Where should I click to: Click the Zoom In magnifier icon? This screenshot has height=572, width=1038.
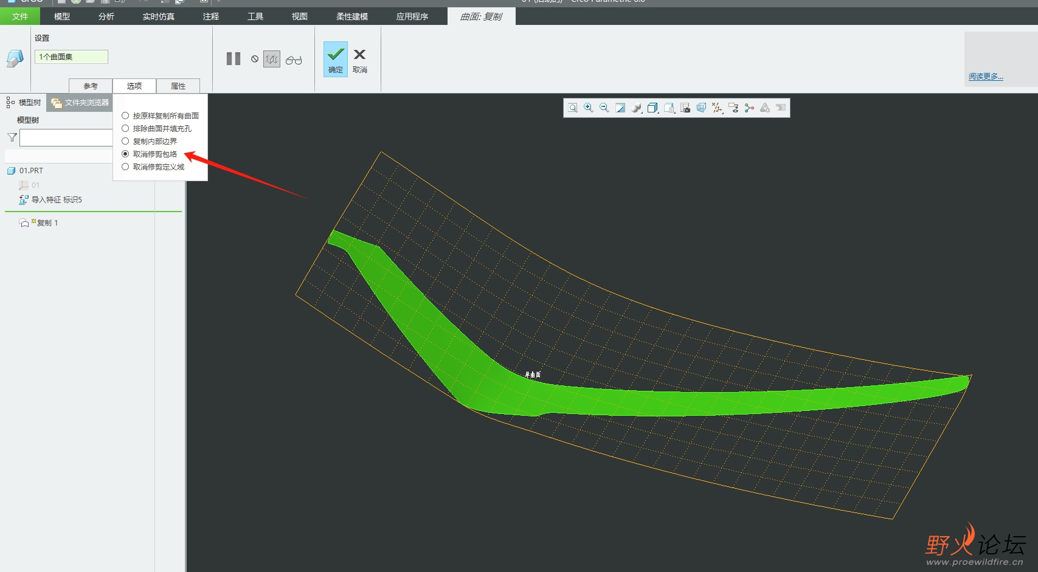pos(589,108)
